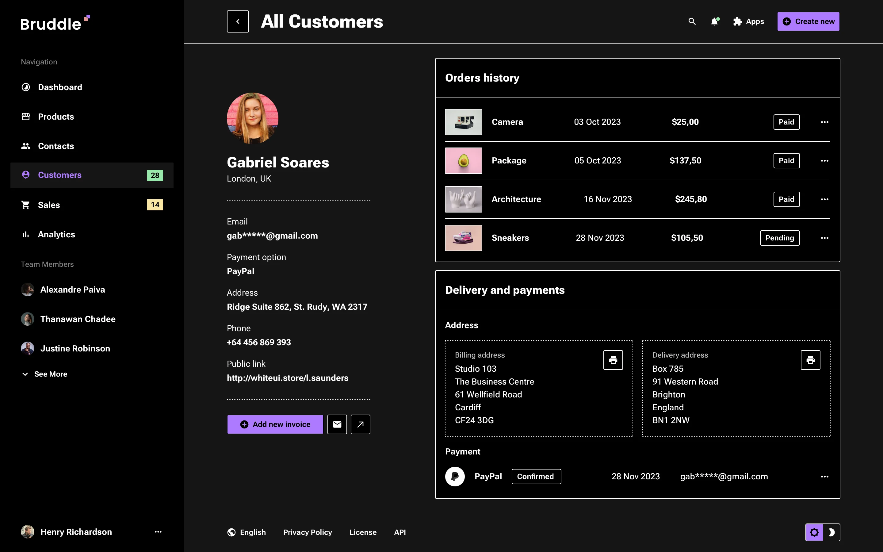
Task: Click the Create new button
Action: pyautogui.click(x=808, y=21)
